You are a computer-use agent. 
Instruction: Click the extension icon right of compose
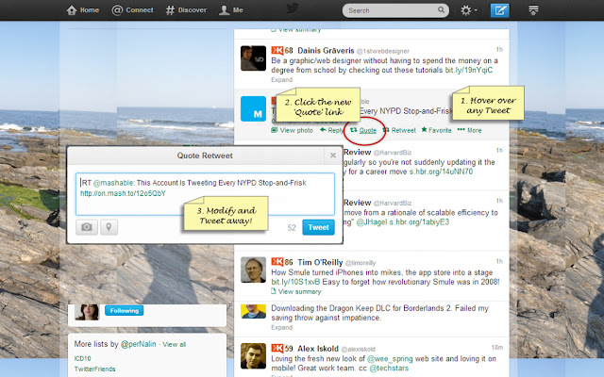(533, 10)
